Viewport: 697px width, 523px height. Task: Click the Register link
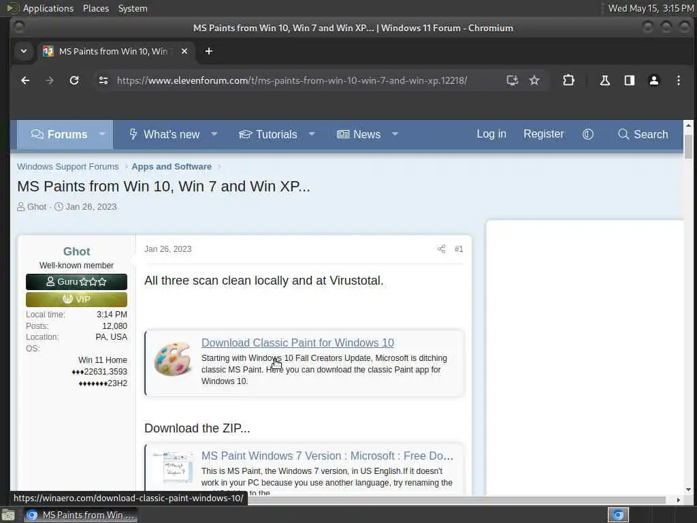click(543, 134)
